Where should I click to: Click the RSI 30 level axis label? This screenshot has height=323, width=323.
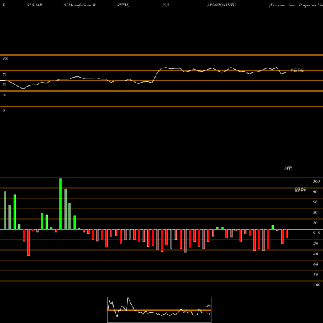[x=5, y=95]
